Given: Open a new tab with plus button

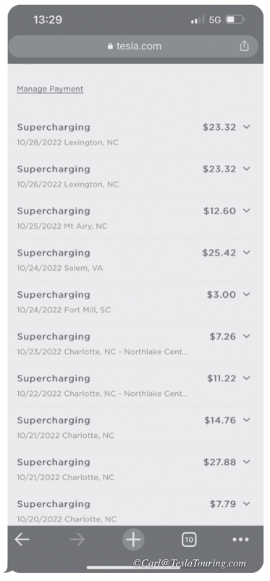Looking at the screenshot, I should [133, 540].
